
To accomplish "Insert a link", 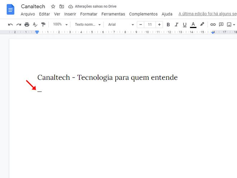I will [213, 24].
